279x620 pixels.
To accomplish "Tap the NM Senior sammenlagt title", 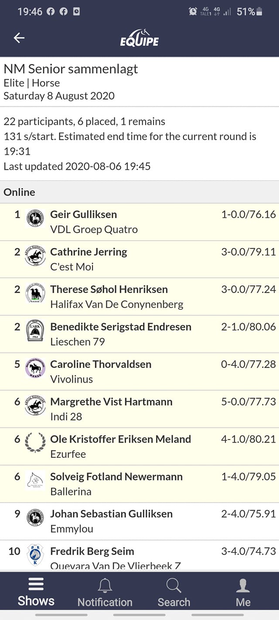I will coord(71,69).
